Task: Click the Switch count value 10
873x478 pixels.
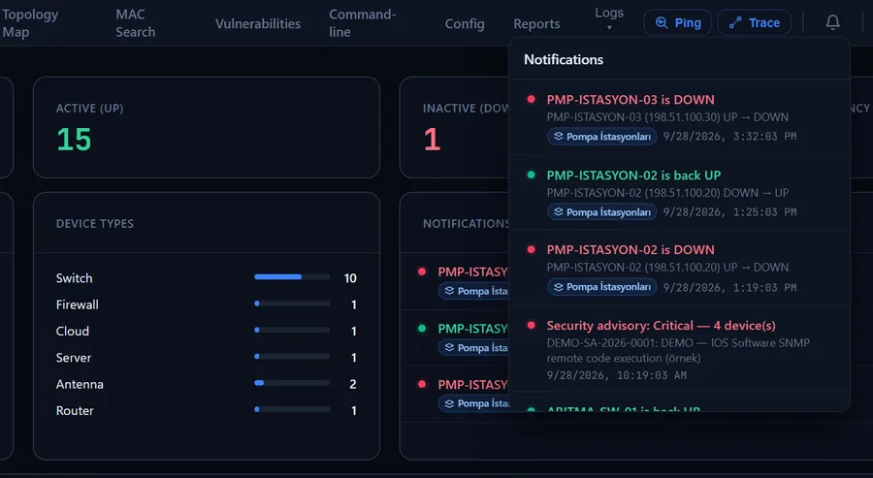Action: coord(350,278)
